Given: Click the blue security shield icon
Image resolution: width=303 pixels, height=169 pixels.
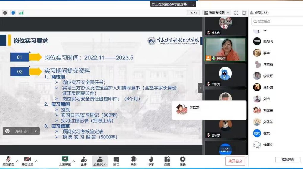Looking at the screenshot, I should pyautogui.click(x=13, y=13).
